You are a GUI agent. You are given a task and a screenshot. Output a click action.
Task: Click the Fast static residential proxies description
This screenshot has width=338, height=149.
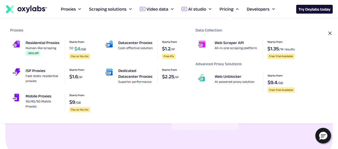click(x=42, y=79)
